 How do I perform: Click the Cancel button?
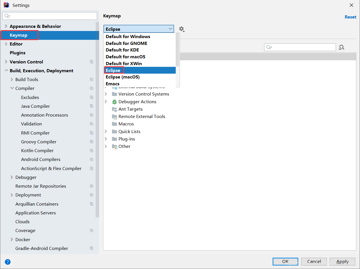pyautogui.click(x=314, y=262)
